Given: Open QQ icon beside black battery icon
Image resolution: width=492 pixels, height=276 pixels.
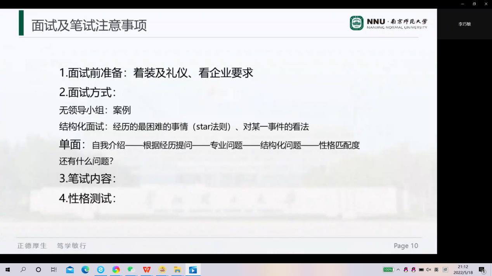Looking at the screenshot, I should (x=414, y=270).
